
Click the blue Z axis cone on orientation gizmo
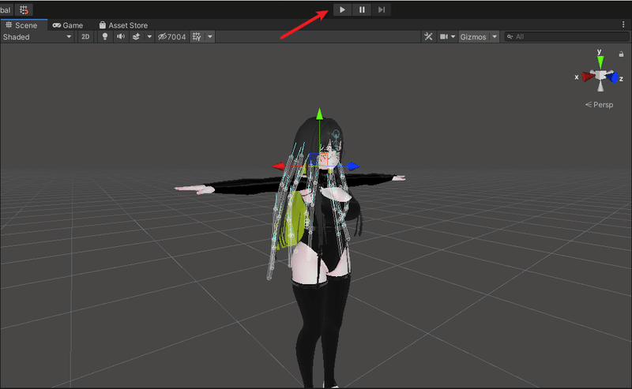pos(612,77)
